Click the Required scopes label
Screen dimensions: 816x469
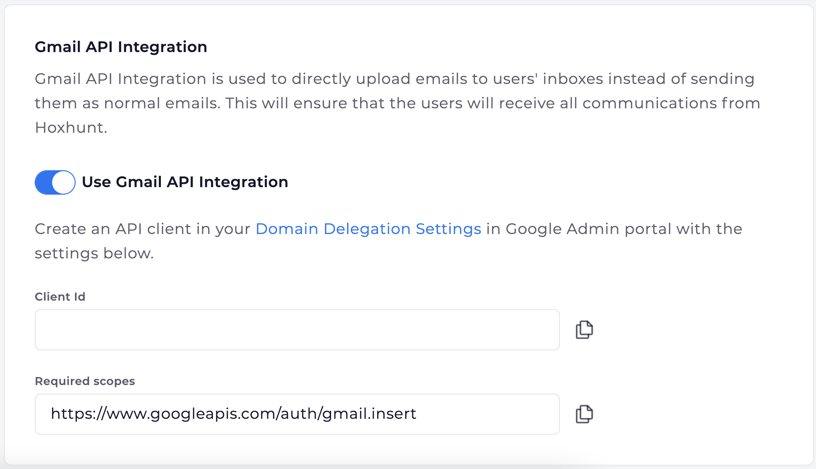tap(85, 381)
